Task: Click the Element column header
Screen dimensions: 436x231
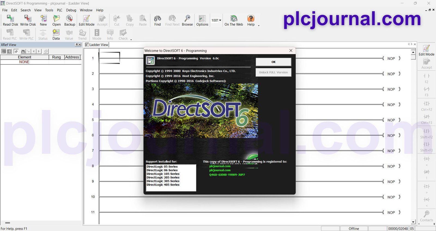Action: tap(25, 57)
